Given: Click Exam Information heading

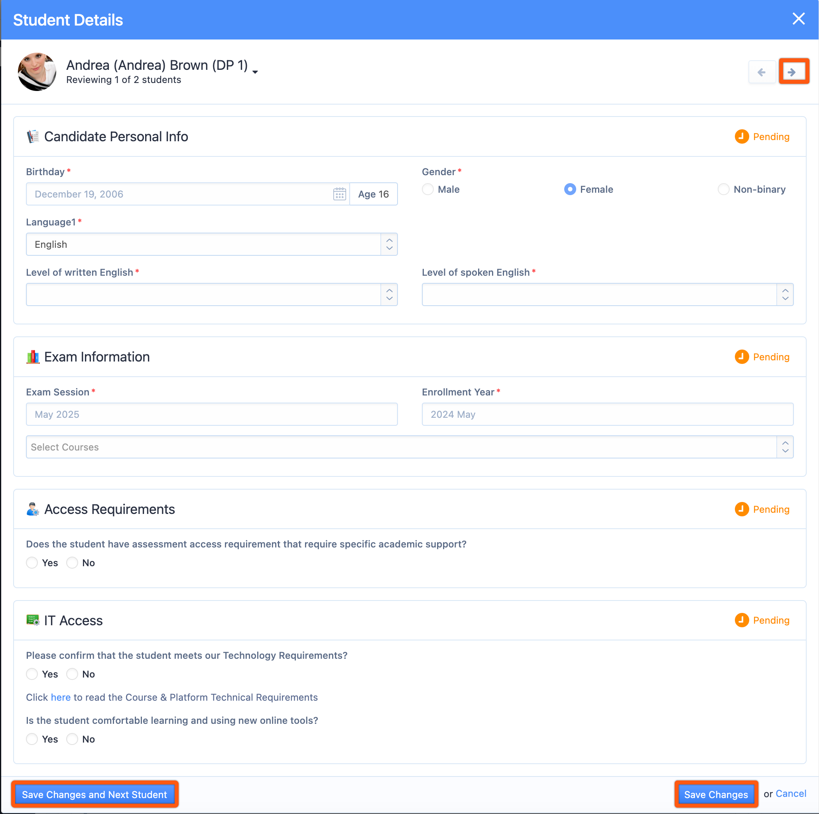Looking at the screenshot, I should [97, 357].
